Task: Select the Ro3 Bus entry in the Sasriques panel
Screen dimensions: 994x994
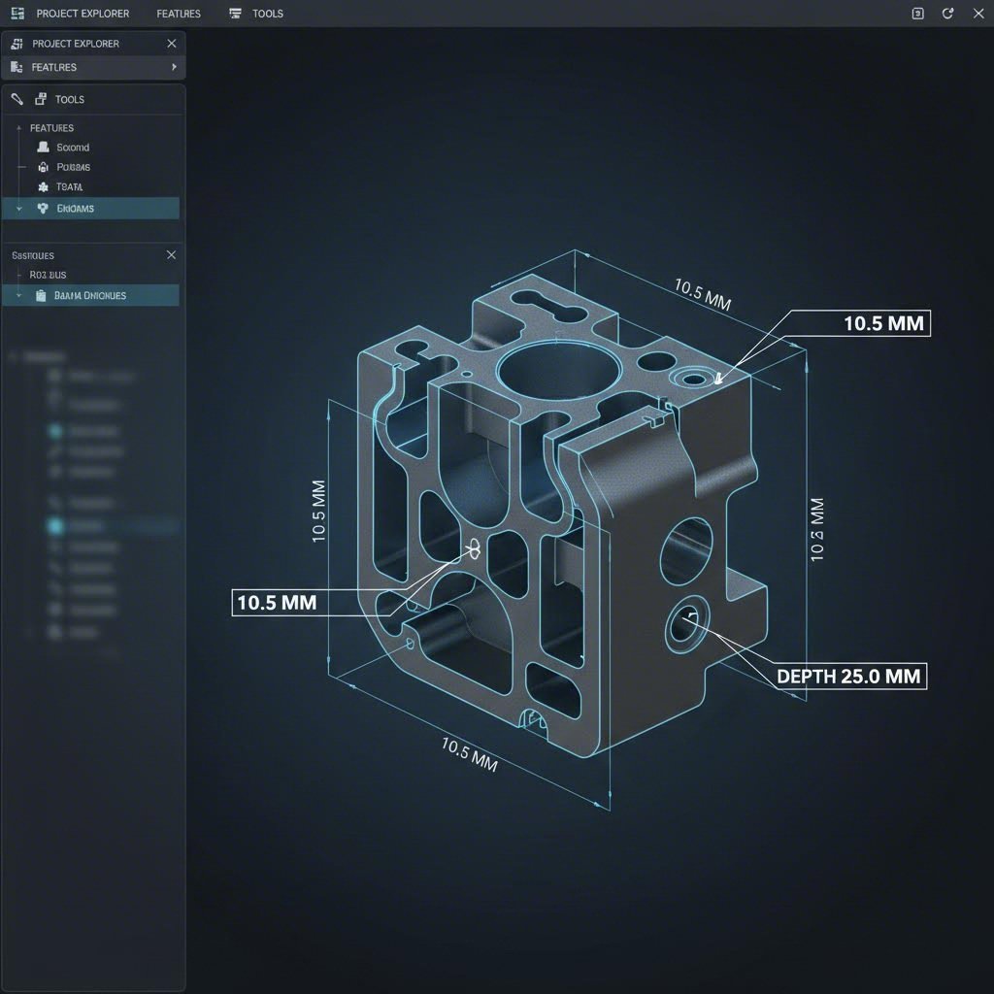Action: pyautogui.click(x=50, y=275)
